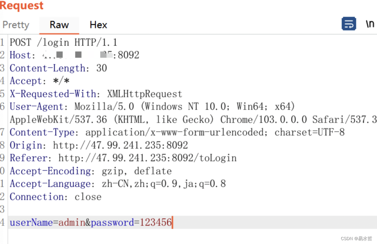Toggle the \n non-printable characters button
The width and height of the screenshot is (377, 244).
click(x=370, y=24)
